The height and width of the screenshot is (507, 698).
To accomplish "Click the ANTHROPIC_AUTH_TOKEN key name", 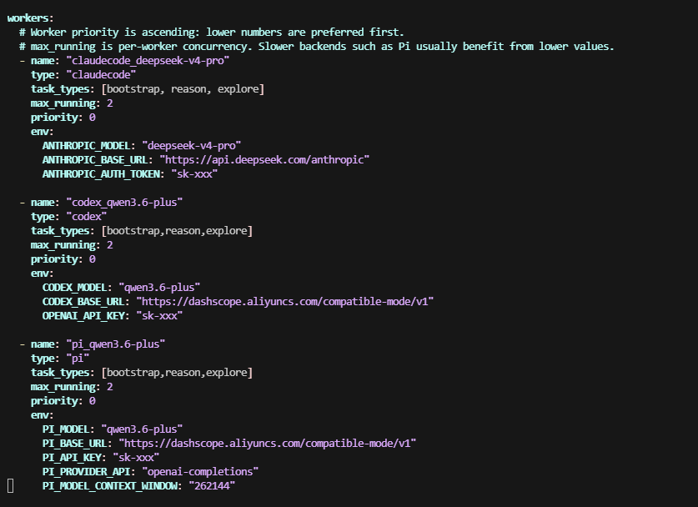I will click(x=101, y=174).
